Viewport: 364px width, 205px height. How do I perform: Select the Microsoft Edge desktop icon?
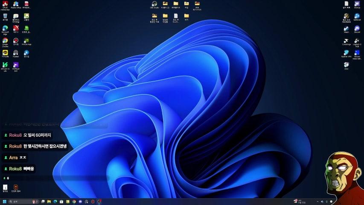[5, 29]
